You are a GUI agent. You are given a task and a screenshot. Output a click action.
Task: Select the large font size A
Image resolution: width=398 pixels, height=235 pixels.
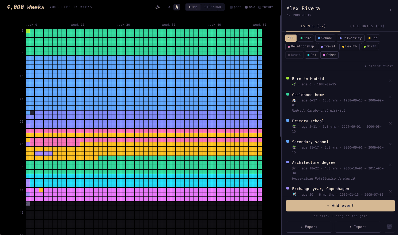177,7
